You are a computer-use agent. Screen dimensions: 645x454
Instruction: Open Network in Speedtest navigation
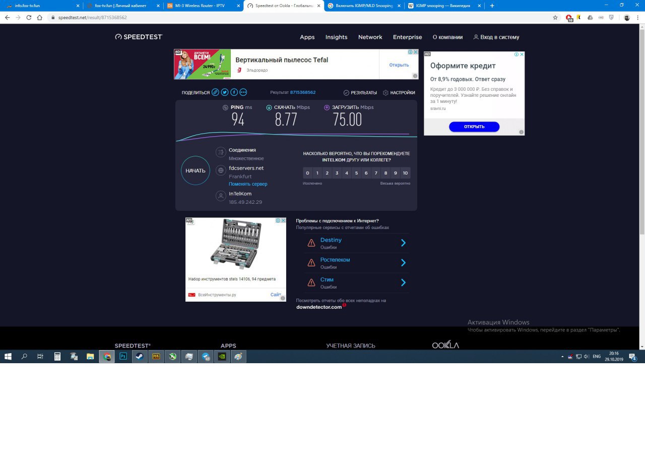370,37
